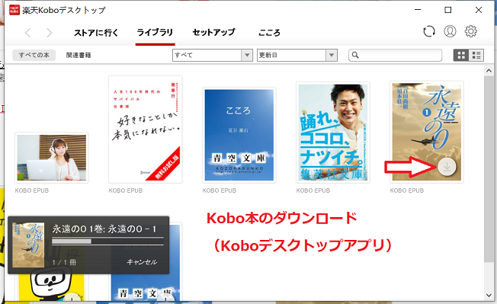
Task: Click download title 永遠の0 1巻
Action: pyautogui.click(x=104, y=229)
